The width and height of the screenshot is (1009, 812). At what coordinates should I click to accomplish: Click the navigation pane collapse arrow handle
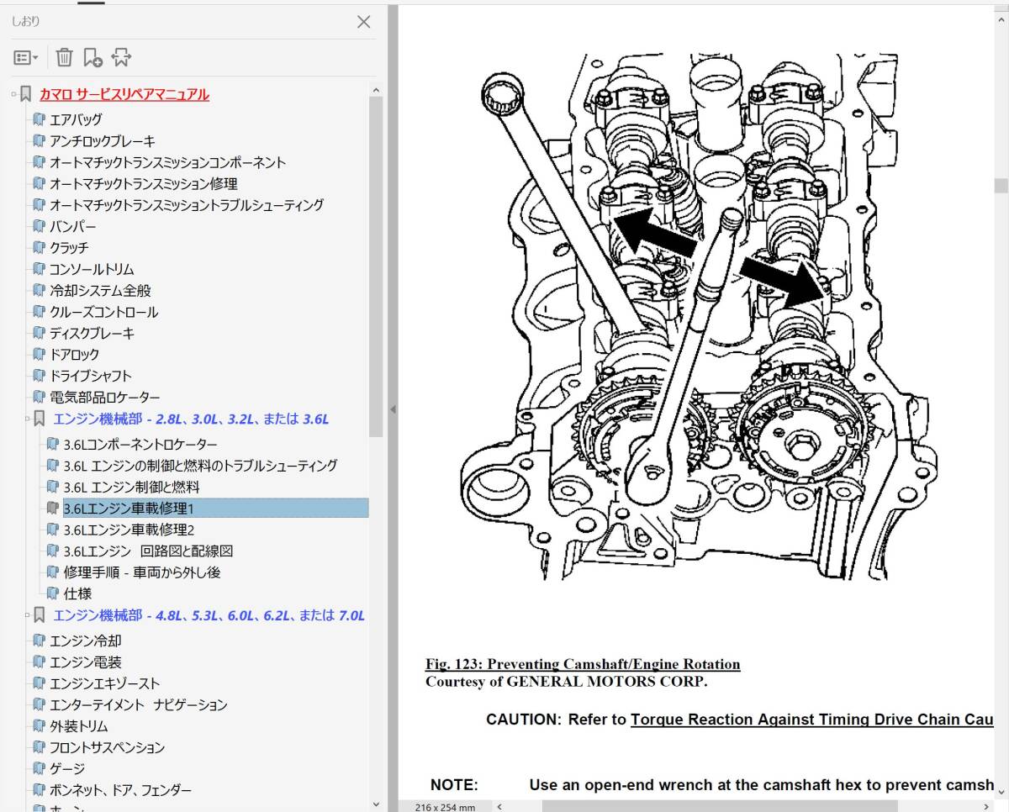(x=392, y=409)
